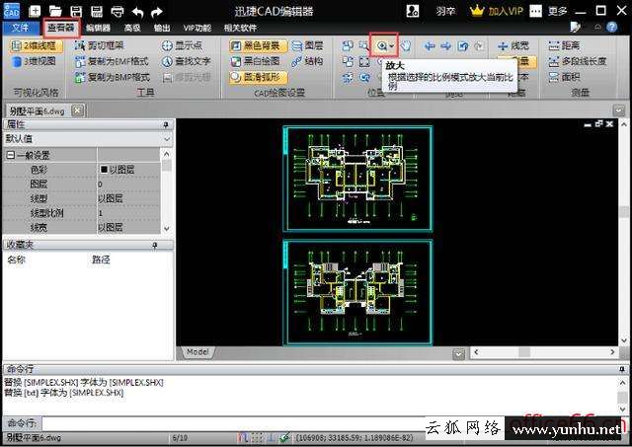Close the 别墅平面6.dwg document tab
632x447 pixels.
click(78, 111)
